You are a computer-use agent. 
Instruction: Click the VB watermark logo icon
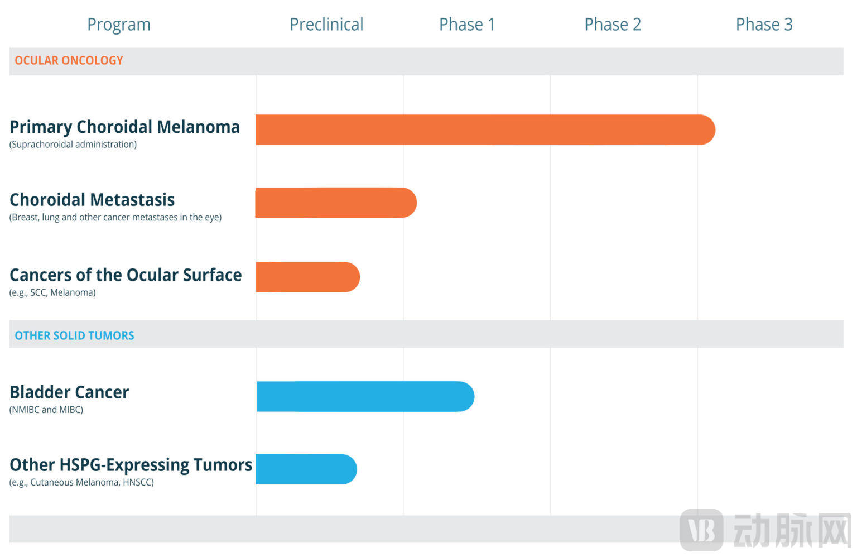coord(702,530)
